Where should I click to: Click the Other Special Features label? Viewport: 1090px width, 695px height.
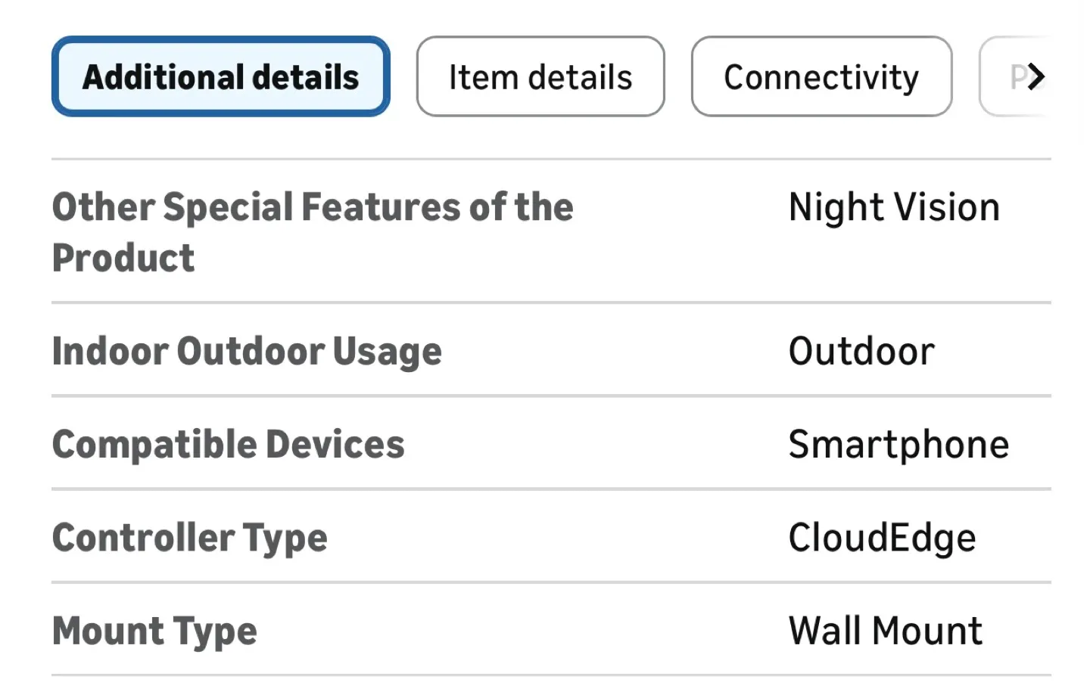(x=312, y=231)
